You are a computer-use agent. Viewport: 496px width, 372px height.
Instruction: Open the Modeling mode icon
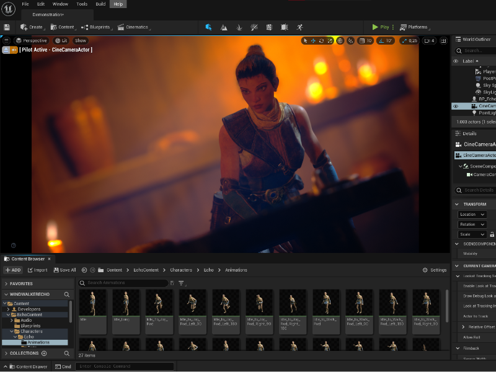point(269,27)
